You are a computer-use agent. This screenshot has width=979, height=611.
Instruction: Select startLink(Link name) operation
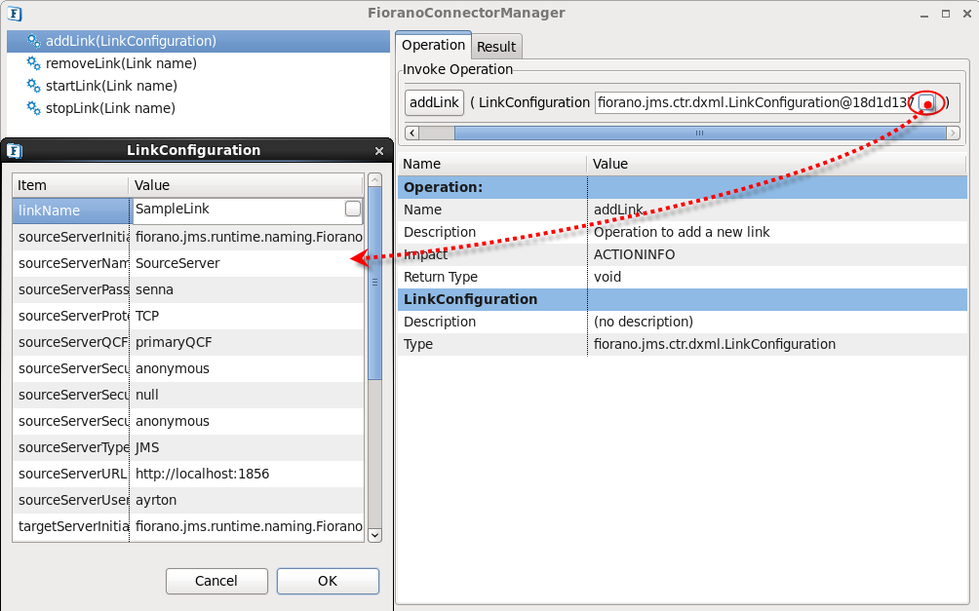pyautogui.click(x=199, y=86)
